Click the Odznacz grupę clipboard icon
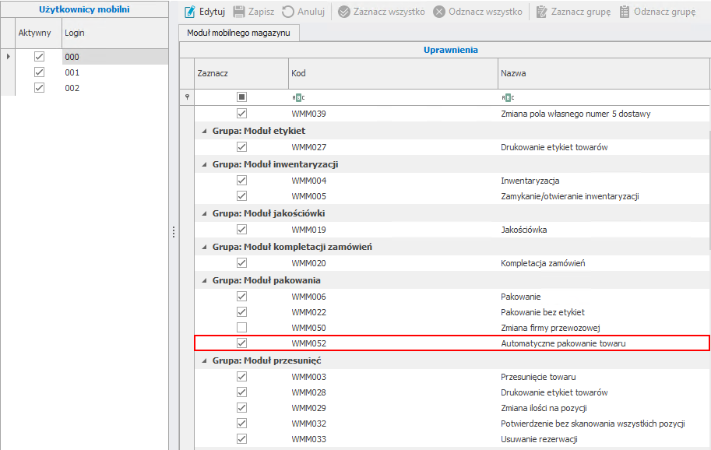The width and height of the screenshot is (711, 450). point(625,12)
